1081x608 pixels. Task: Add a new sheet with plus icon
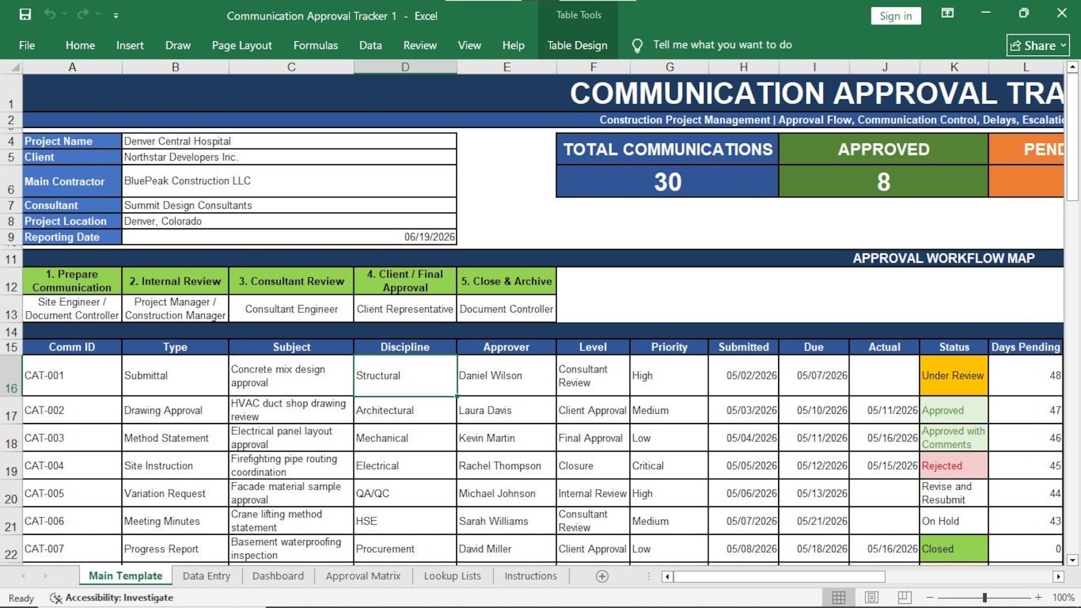(x=602, y=577)
